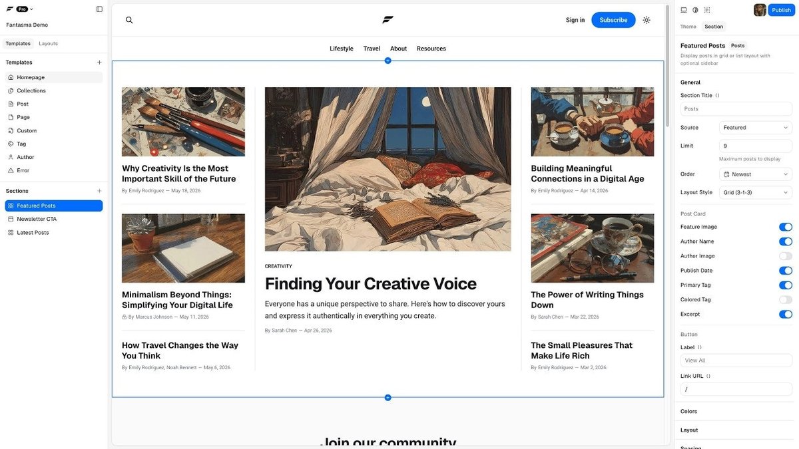The image size is (799, 449).
Task: Select the Post template
Action: click(54, 104)
